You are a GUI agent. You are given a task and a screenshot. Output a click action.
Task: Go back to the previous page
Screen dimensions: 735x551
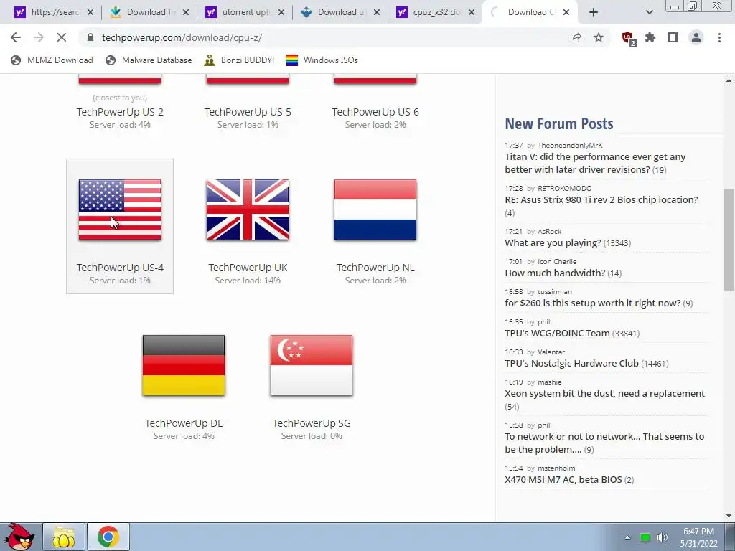click(16, 37)
